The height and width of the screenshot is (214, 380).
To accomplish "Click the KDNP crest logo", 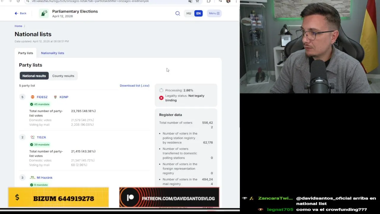I will coord(55,97).
